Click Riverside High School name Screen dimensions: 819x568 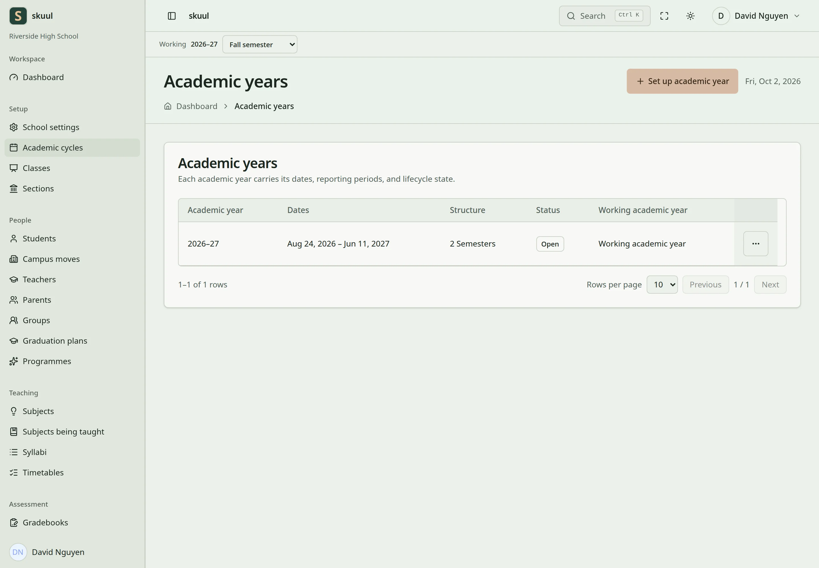coord(44,36)
